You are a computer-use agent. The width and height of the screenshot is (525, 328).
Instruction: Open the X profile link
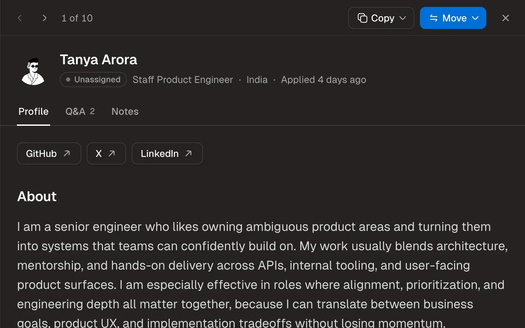click(x=106, y=153)
